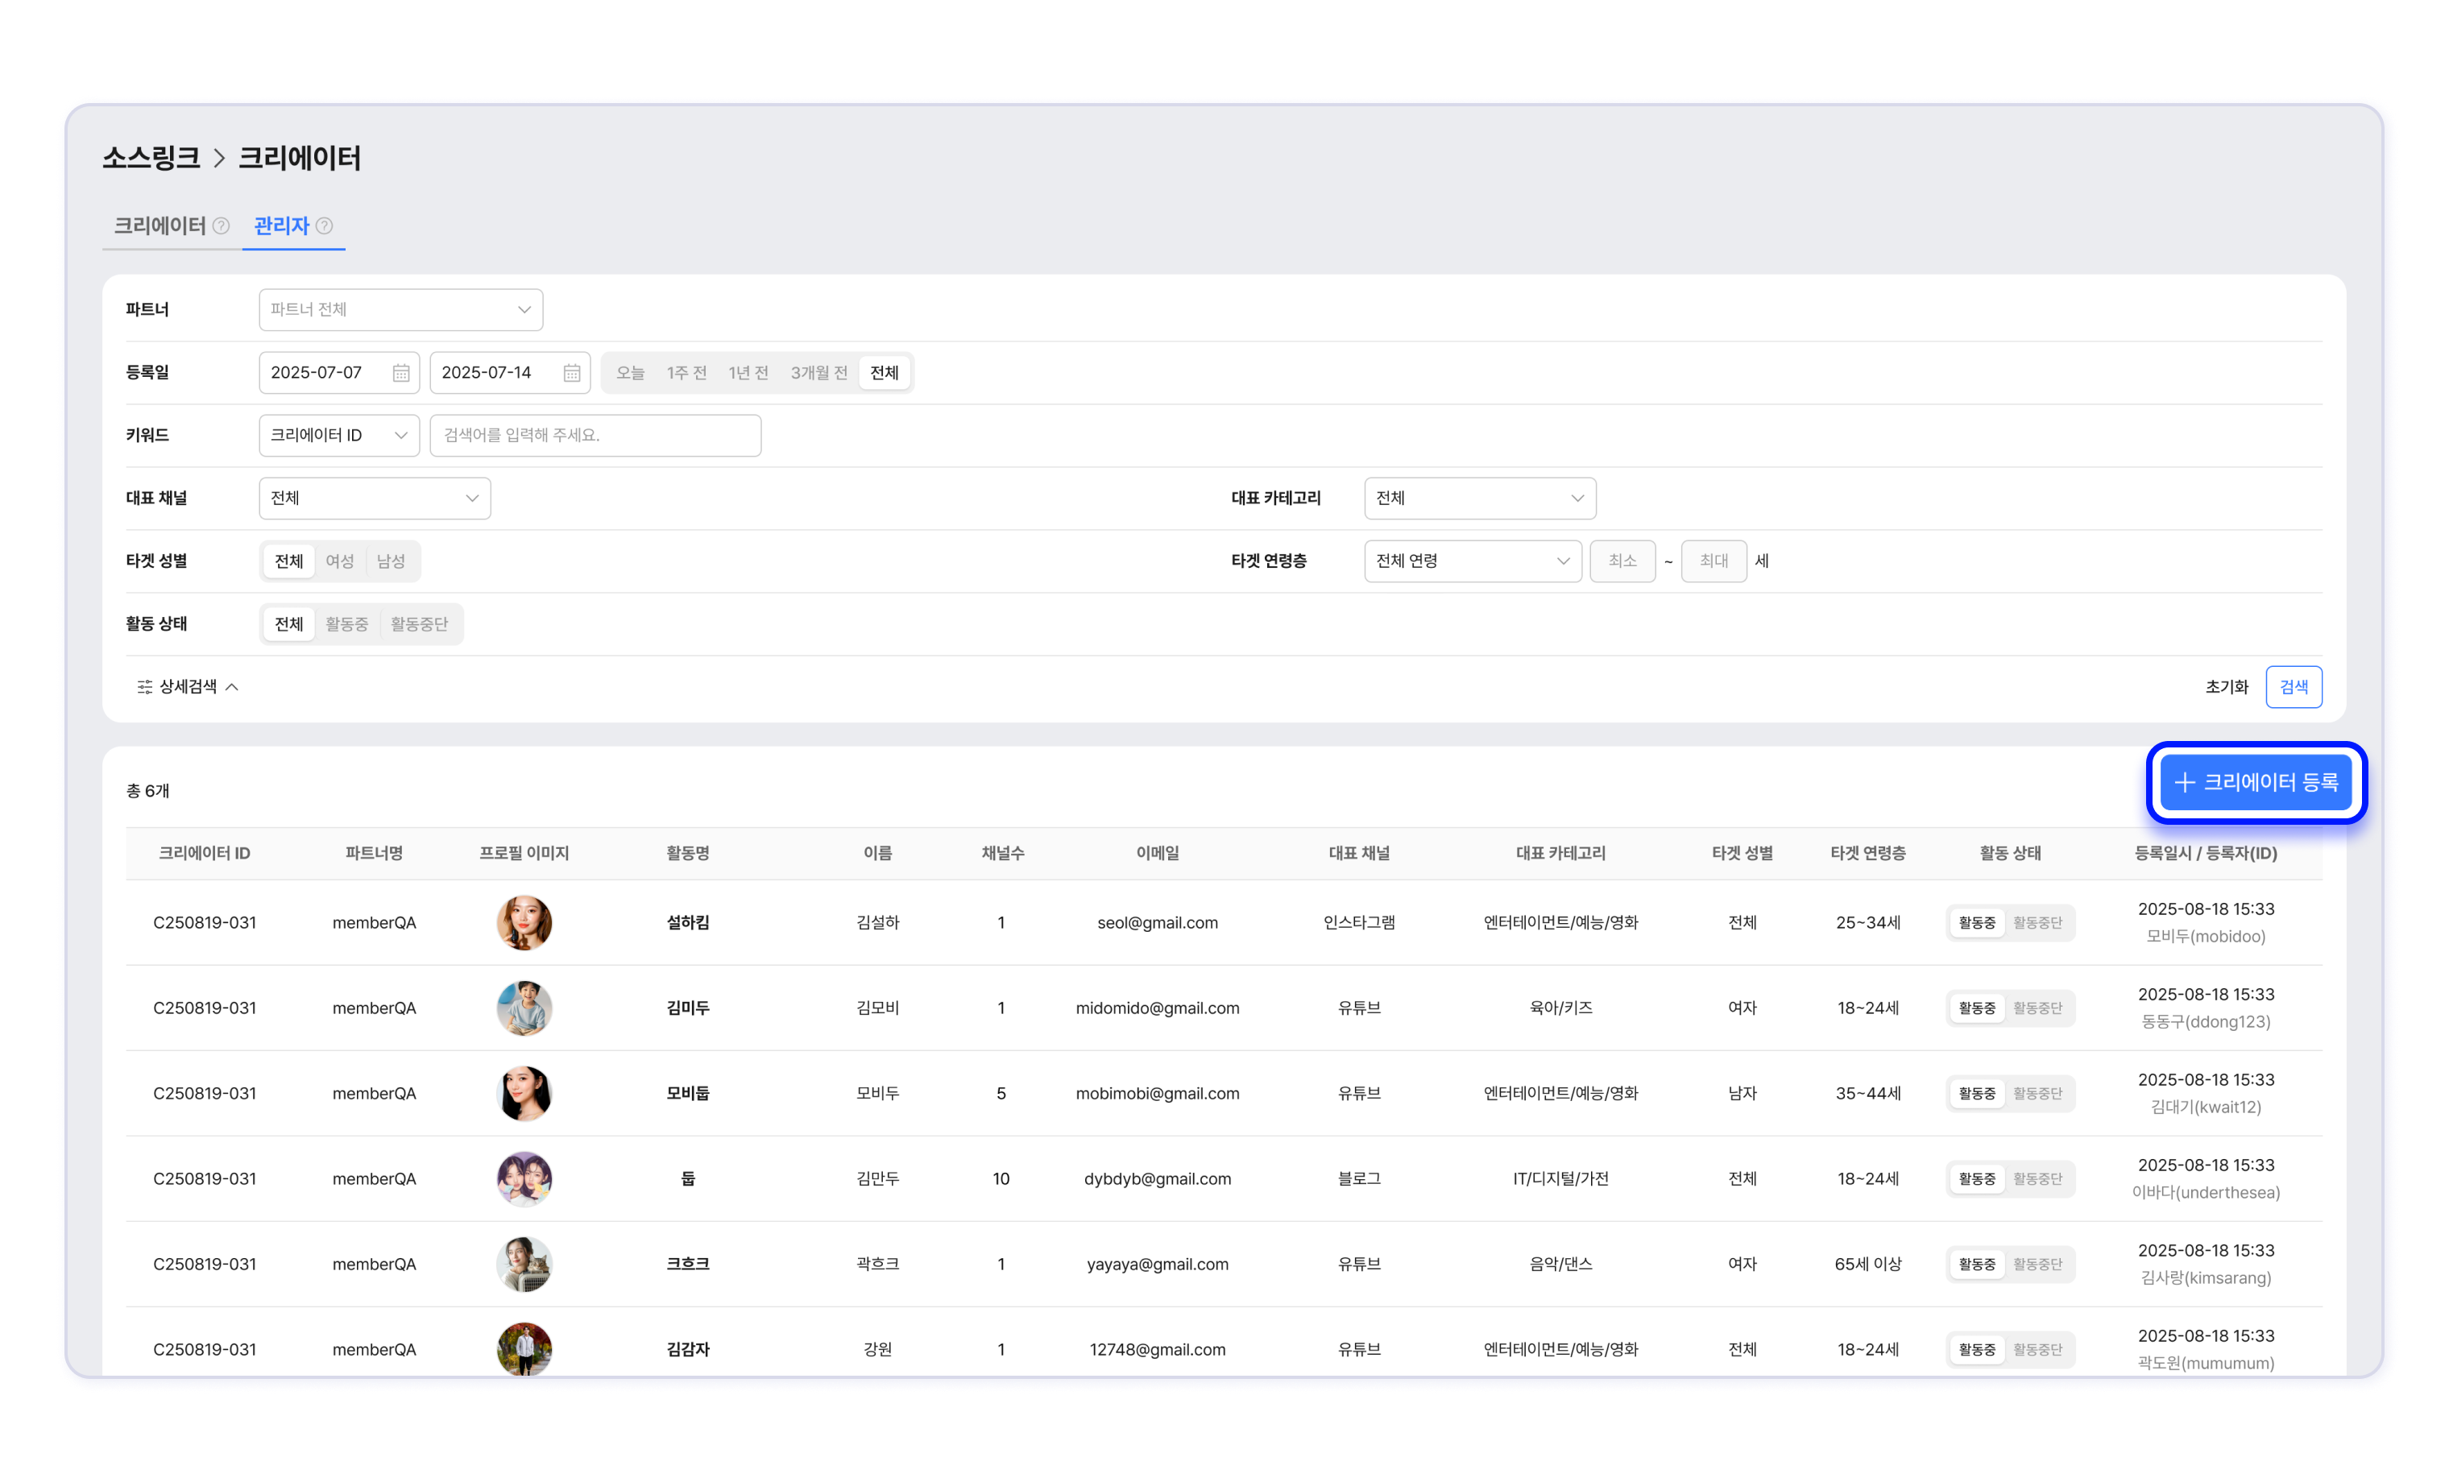
Task: Click help icon next to 관리자 tab
Action: (x=324, y=226)
